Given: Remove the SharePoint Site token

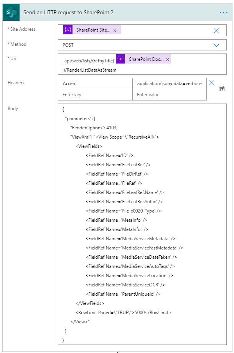Looking at the screenshot, I should pyautogui.click(x=115, y=30).
